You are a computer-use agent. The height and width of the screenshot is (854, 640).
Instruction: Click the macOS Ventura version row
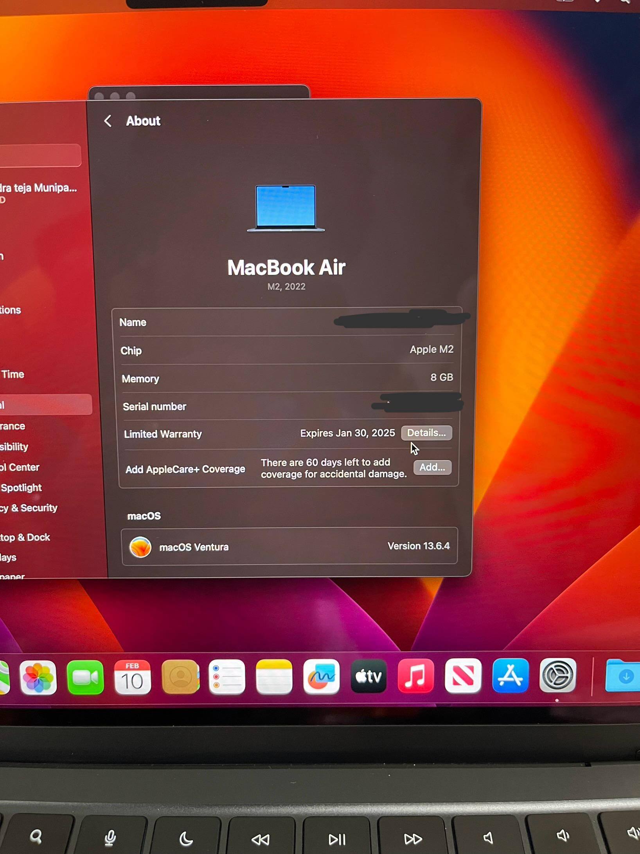point(289,547)
